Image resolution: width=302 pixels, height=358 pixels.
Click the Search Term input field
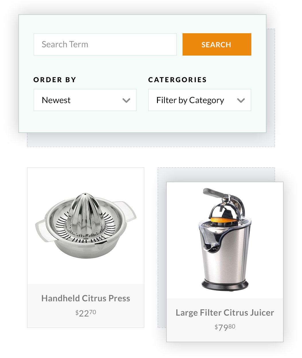(105, 44)
